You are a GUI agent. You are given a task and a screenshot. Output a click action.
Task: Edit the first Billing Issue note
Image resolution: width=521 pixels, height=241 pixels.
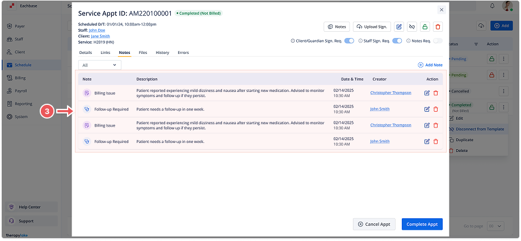click(x=427, y=93)
